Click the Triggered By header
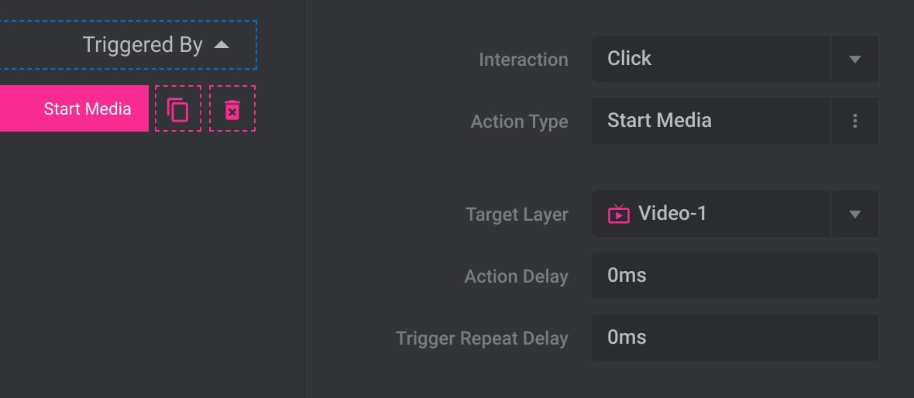The height and width of the screenshot is (398, 914). (129, 45)
